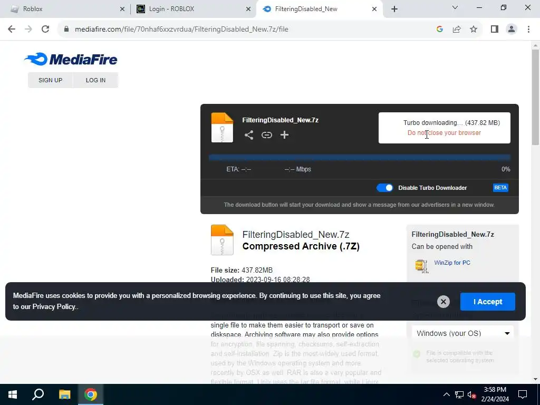Click the LOG IN button

[x=96, y=80]
